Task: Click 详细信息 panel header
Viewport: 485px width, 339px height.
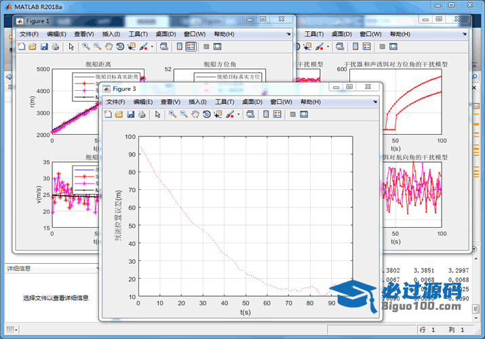Action: [52, 268]
